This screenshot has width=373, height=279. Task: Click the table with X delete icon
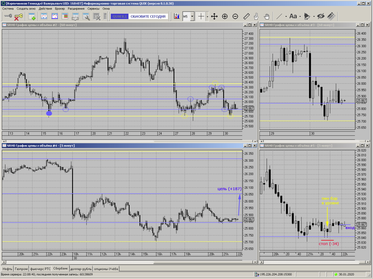click(x=97, y=16)
